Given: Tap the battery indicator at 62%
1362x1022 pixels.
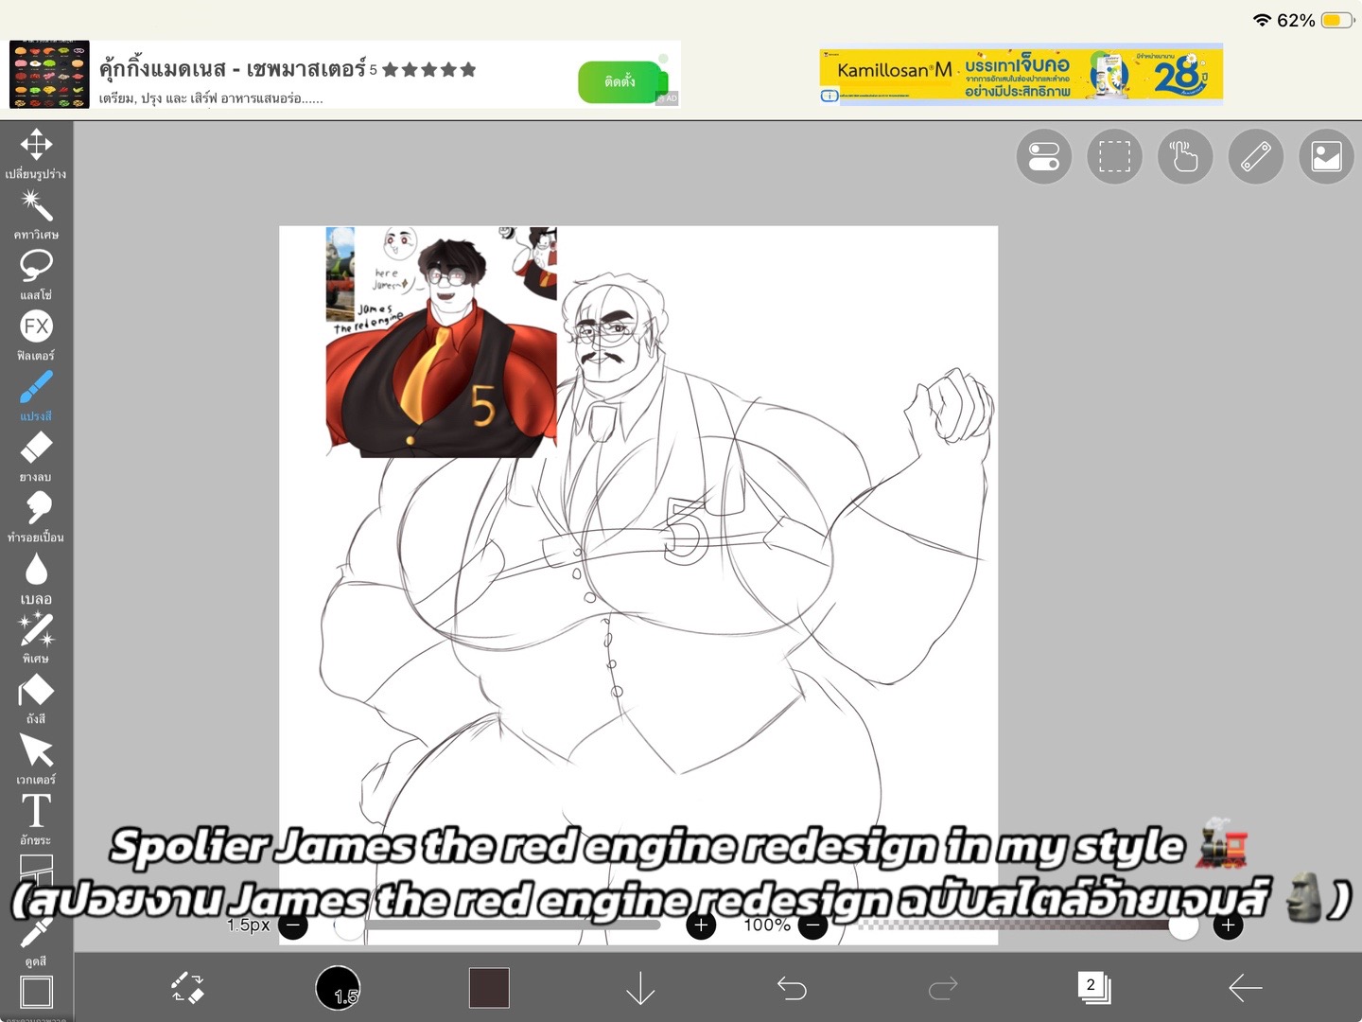Looking at the screenshot, I should [1336, 20].
